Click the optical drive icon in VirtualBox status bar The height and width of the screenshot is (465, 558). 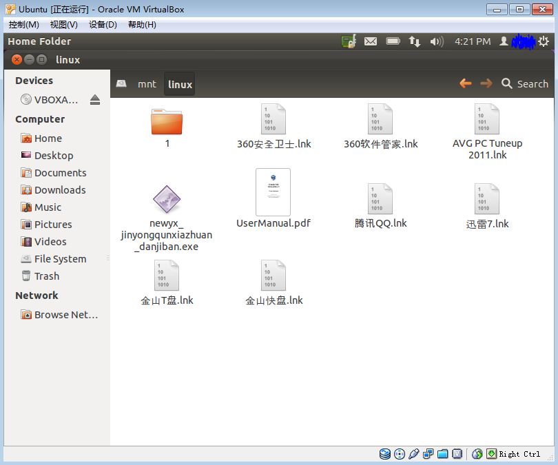point(400,453)
